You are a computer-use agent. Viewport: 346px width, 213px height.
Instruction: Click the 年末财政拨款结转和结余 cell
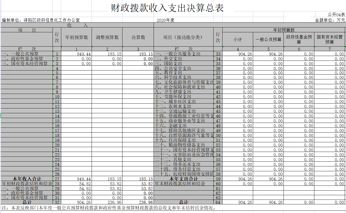coord(180,184)
